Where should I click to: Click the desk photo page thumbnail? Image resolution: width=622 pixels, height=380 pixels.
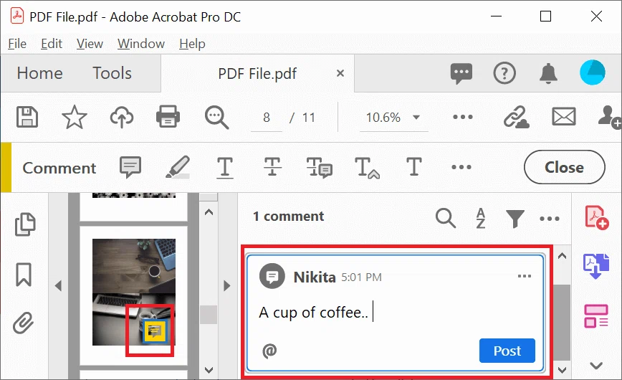(134, 292)
